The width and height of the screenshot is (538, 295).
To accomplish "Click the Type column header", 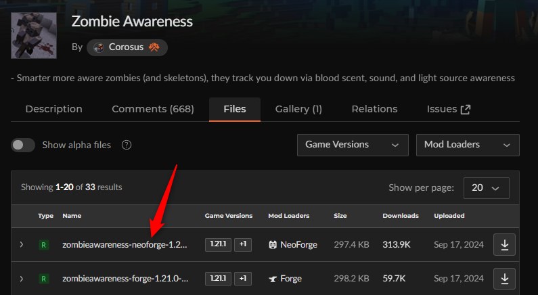I will coord(45,216).
